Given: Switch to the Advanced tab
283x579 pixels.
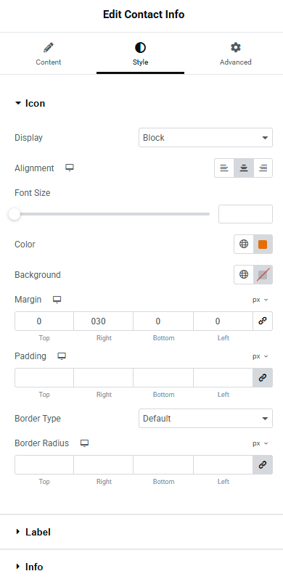Looking at the screenshot, I should pos(235,54).
